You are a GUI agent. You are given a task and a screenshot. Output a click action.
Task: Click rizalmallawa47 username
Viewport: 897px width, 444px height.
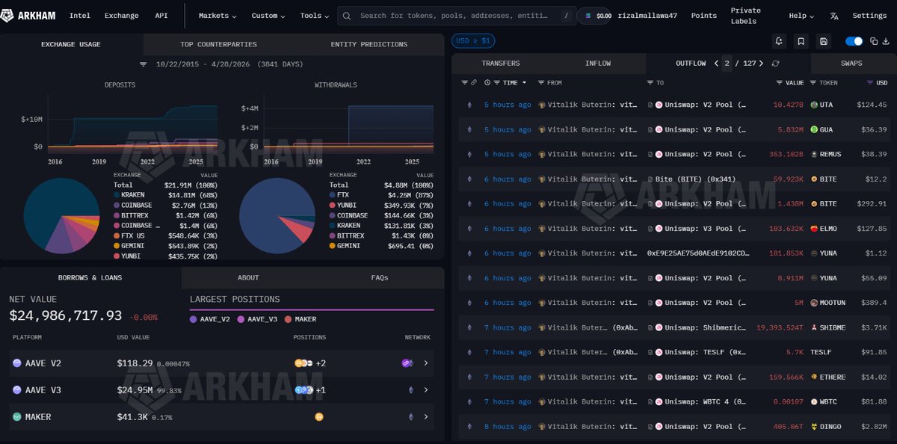click(649, 16)
